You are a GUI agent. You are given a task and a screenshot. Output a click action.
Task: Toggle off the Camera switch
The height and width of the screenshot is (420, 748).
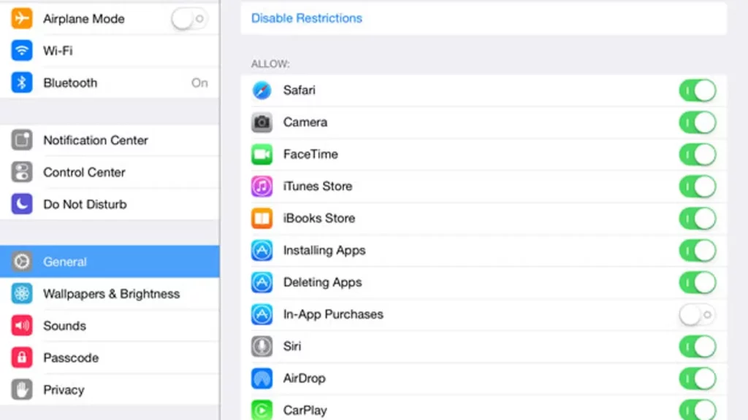[698, 122]
